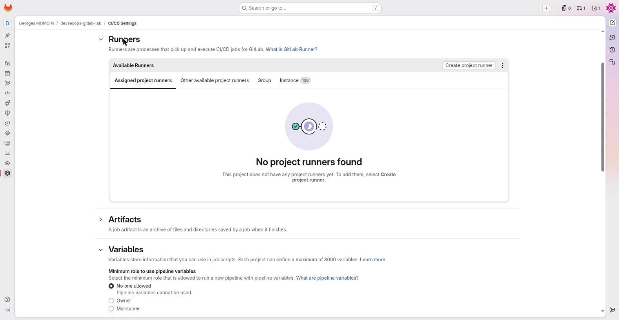
Task: Open the user avatar menu
Action: 611,8
